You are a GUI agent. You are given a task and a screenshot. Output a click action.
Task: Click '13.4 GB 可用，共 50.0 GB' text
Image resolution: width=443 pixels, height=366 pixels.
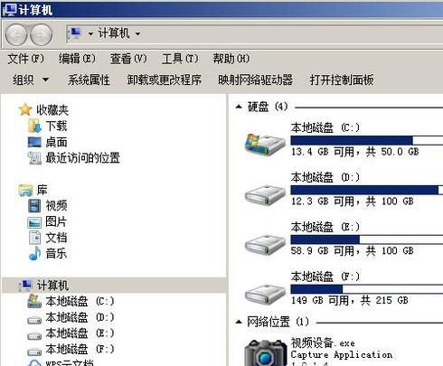355,152
